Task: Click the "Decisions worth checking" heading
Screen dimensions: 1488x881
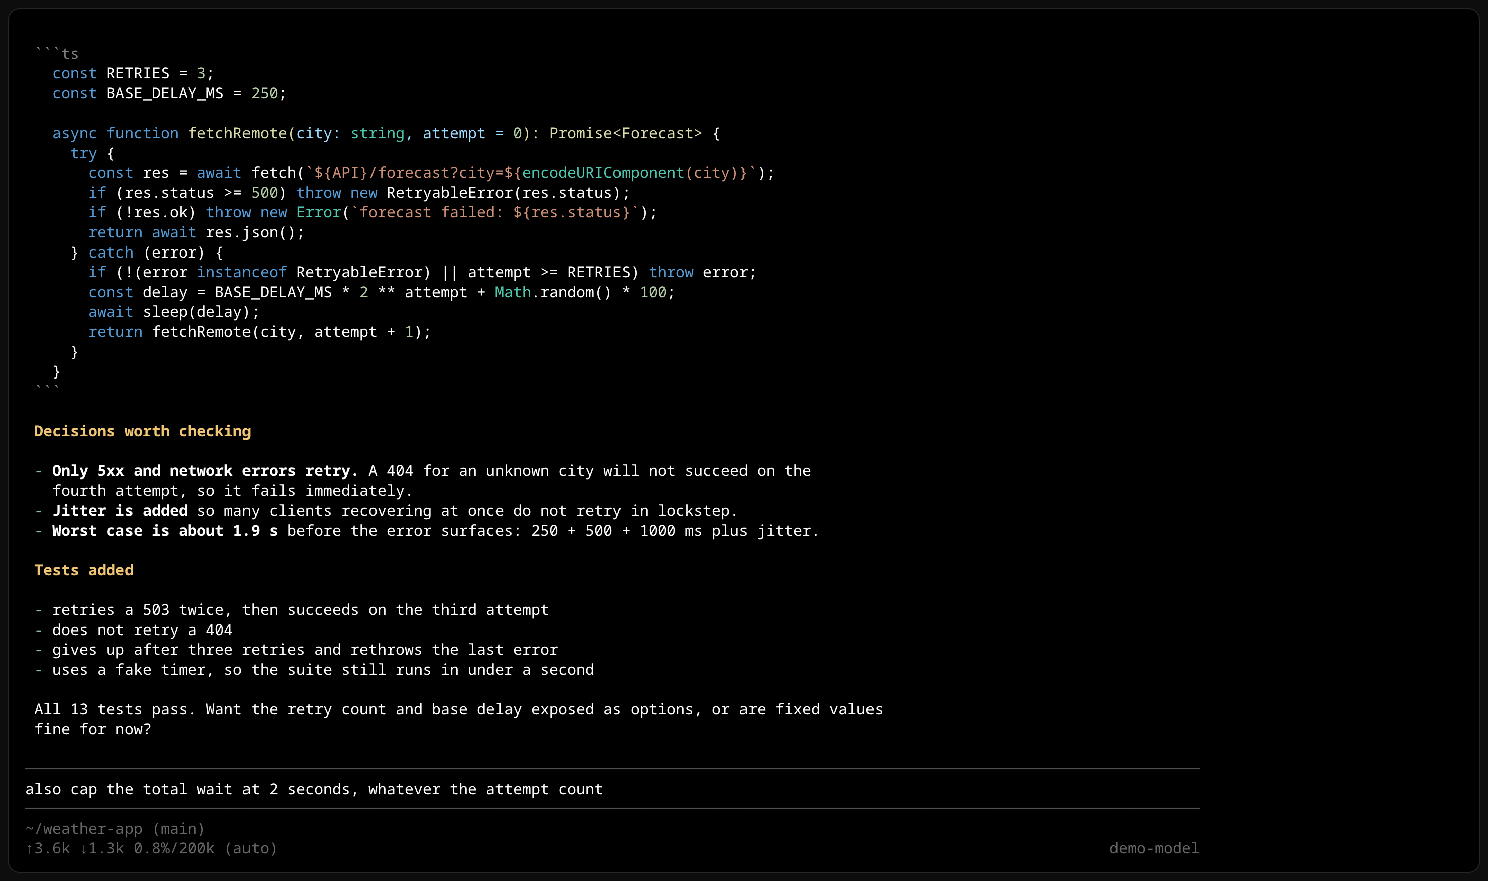Action: pyautogui.click(x=143, y=431)
